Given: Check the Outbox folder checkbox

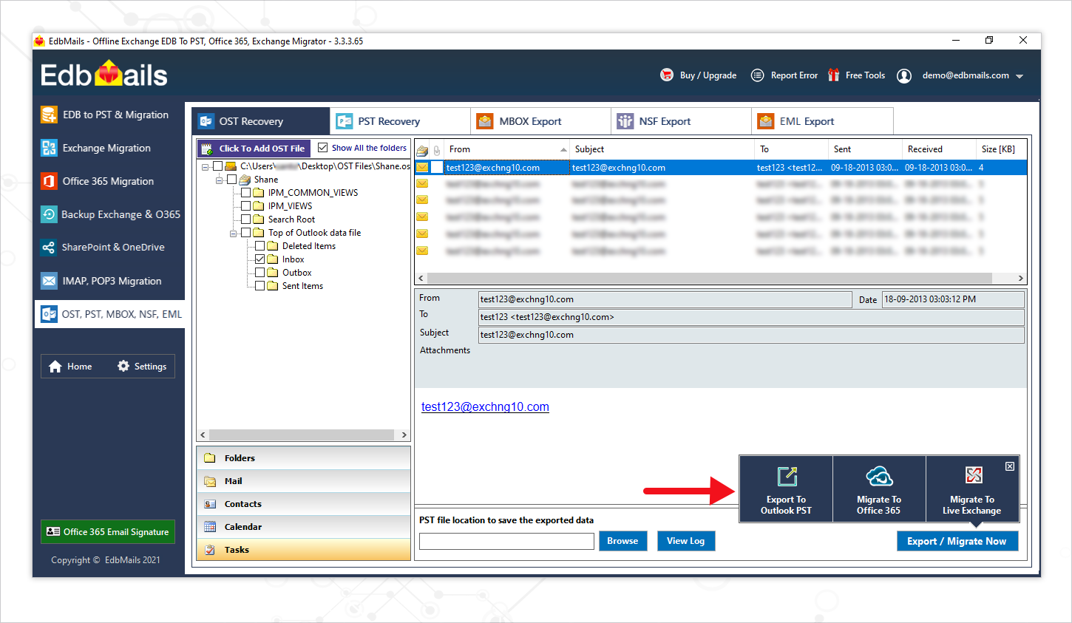Looking at the screenshot, I should (x=259, y=273).
